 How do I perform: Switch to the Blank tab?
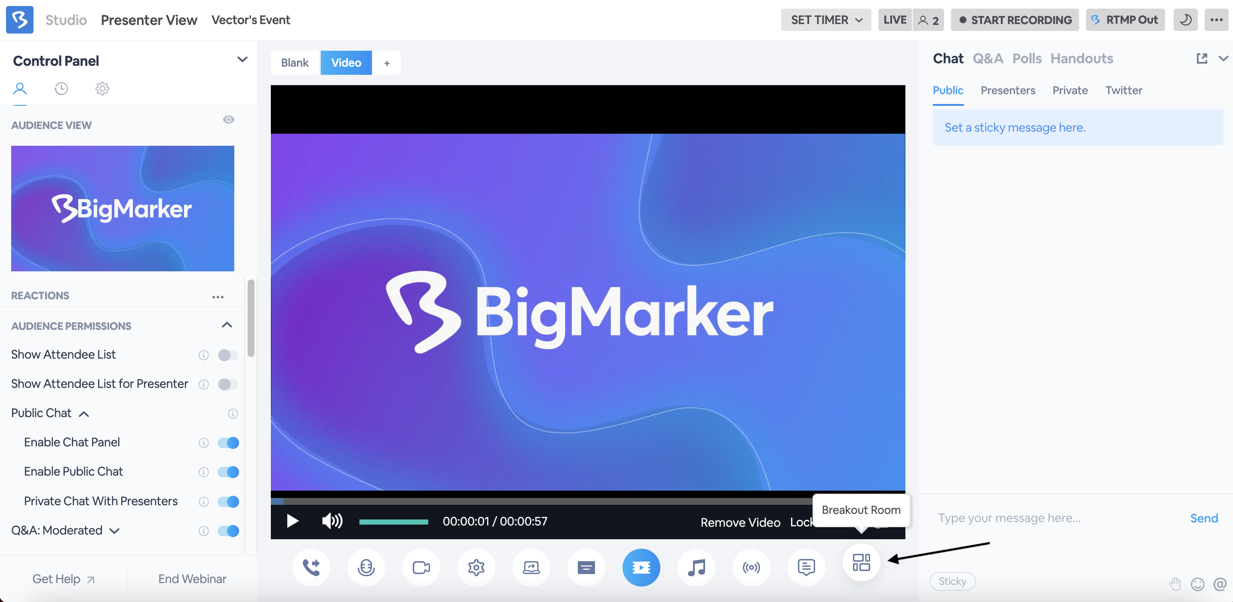click(x=295, y=63)
